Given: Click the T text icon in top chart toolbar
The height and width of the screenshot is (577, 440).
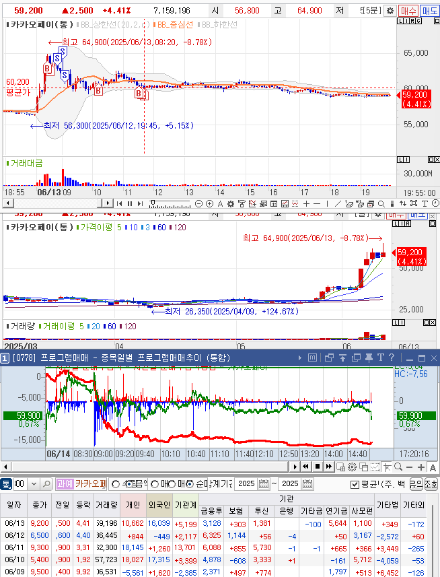Looking at the screenshot, I should click(425, 203).
